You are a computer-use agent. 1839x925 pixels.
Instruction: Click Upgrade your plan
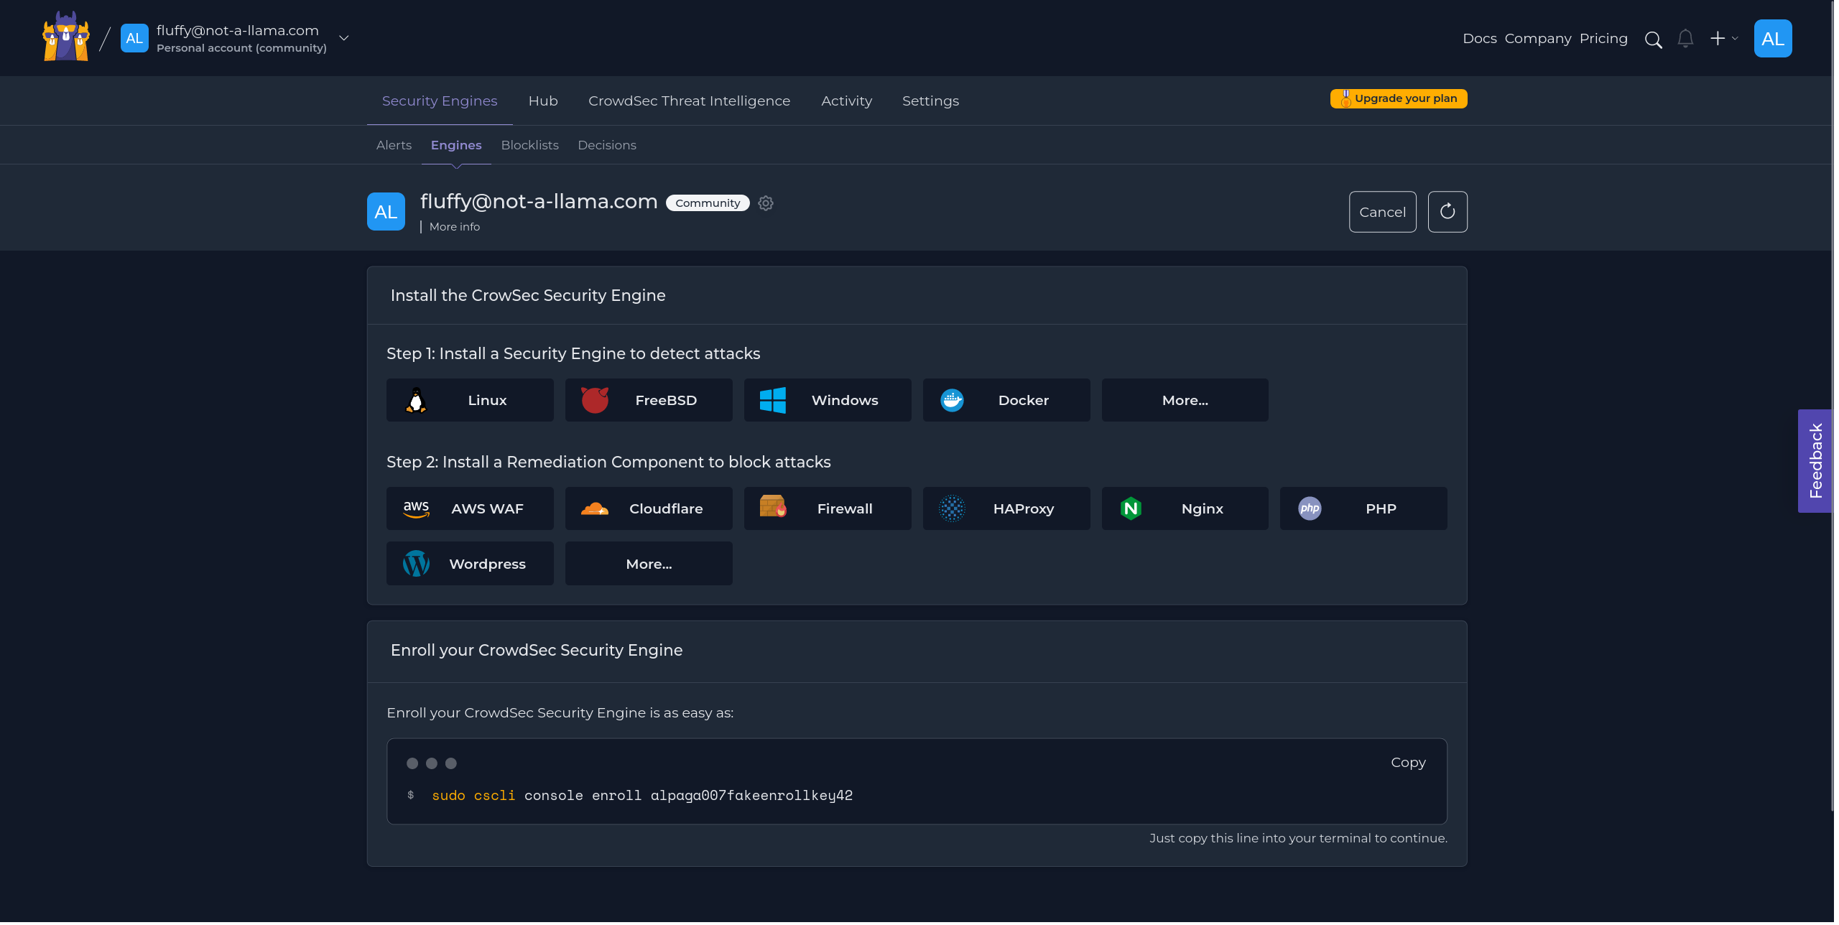(x=1398, y=98)
